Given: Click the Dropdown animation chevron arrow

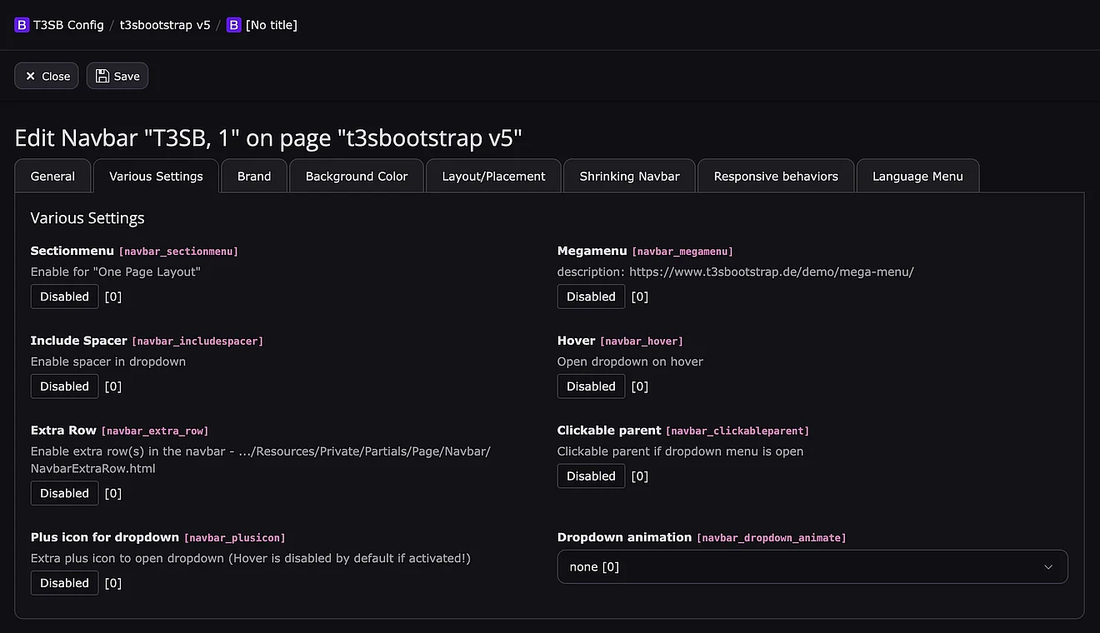Looking at the screenshot, I should click(1048, 567).
